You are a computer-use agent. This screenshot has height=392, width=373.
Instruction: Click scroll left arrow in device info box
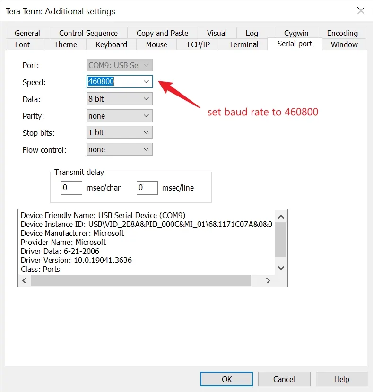coord(25,280)
